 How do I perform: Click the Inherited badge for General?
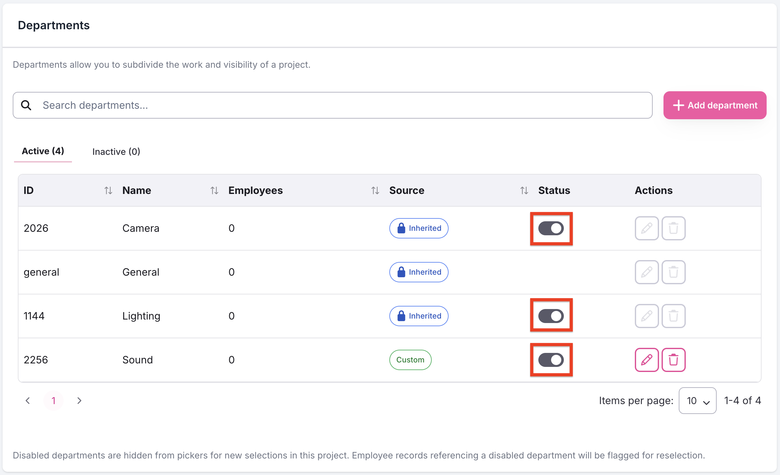(x=419, y=272)
